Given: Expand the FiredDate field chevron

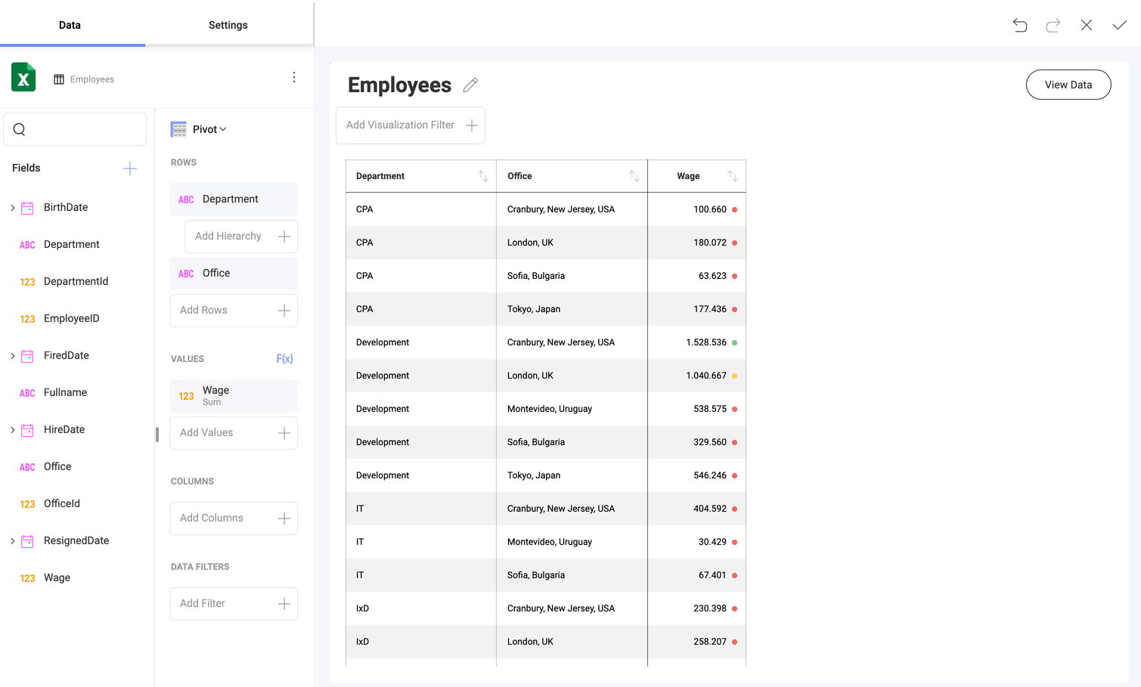Looking at the screenshot, I should click(x=12, y=356).
